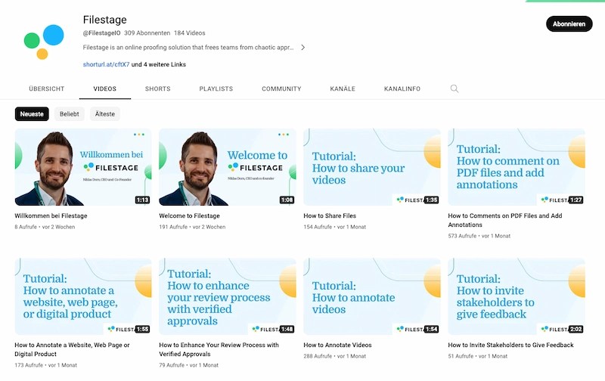Screen dimensions: 605x381
Task: Open 'How to share your videos' thumbnail
Action: coord(372,167)
